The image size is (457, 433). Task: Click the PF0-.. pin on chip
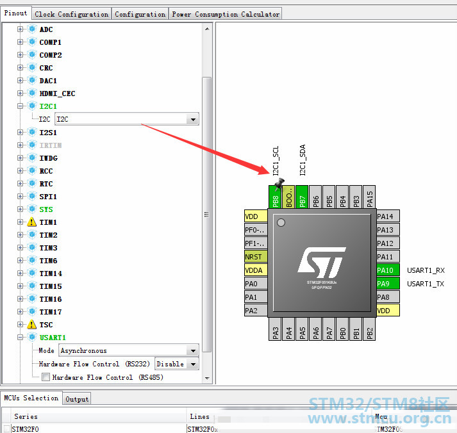(256, 230)
